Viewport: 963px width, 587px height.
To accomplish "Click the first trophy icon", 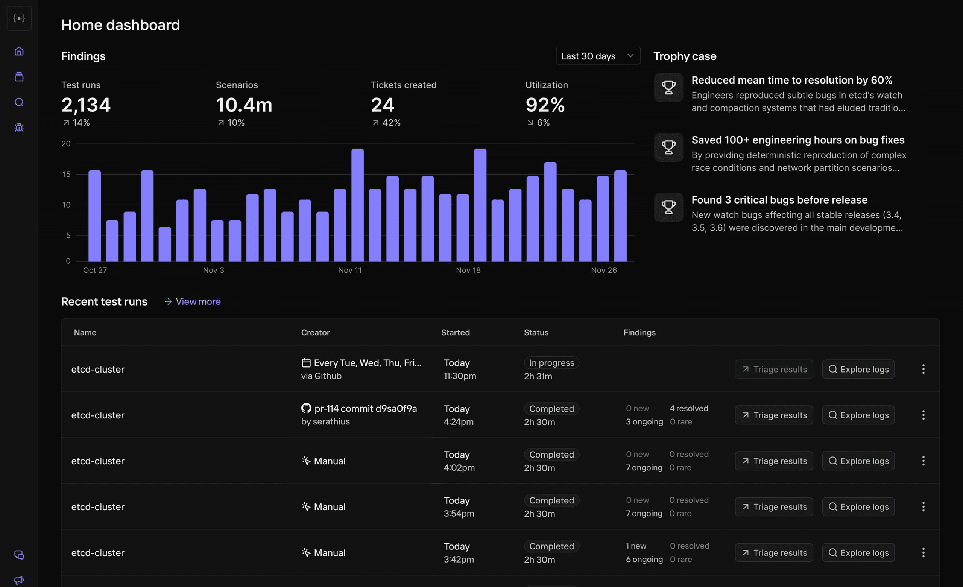I will pos(668,88).
